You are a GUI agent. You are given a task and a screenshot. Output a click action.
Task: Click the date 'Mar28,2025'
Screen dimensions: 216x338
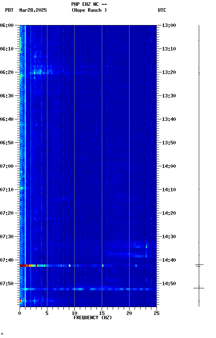33,10
